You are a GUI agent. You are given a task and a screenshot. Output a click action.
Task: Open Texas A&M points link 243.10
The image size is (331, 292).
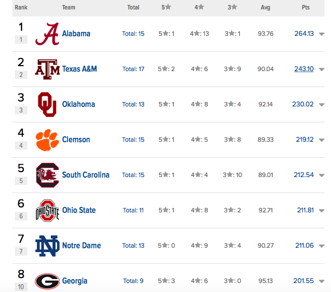click(304, 69)
